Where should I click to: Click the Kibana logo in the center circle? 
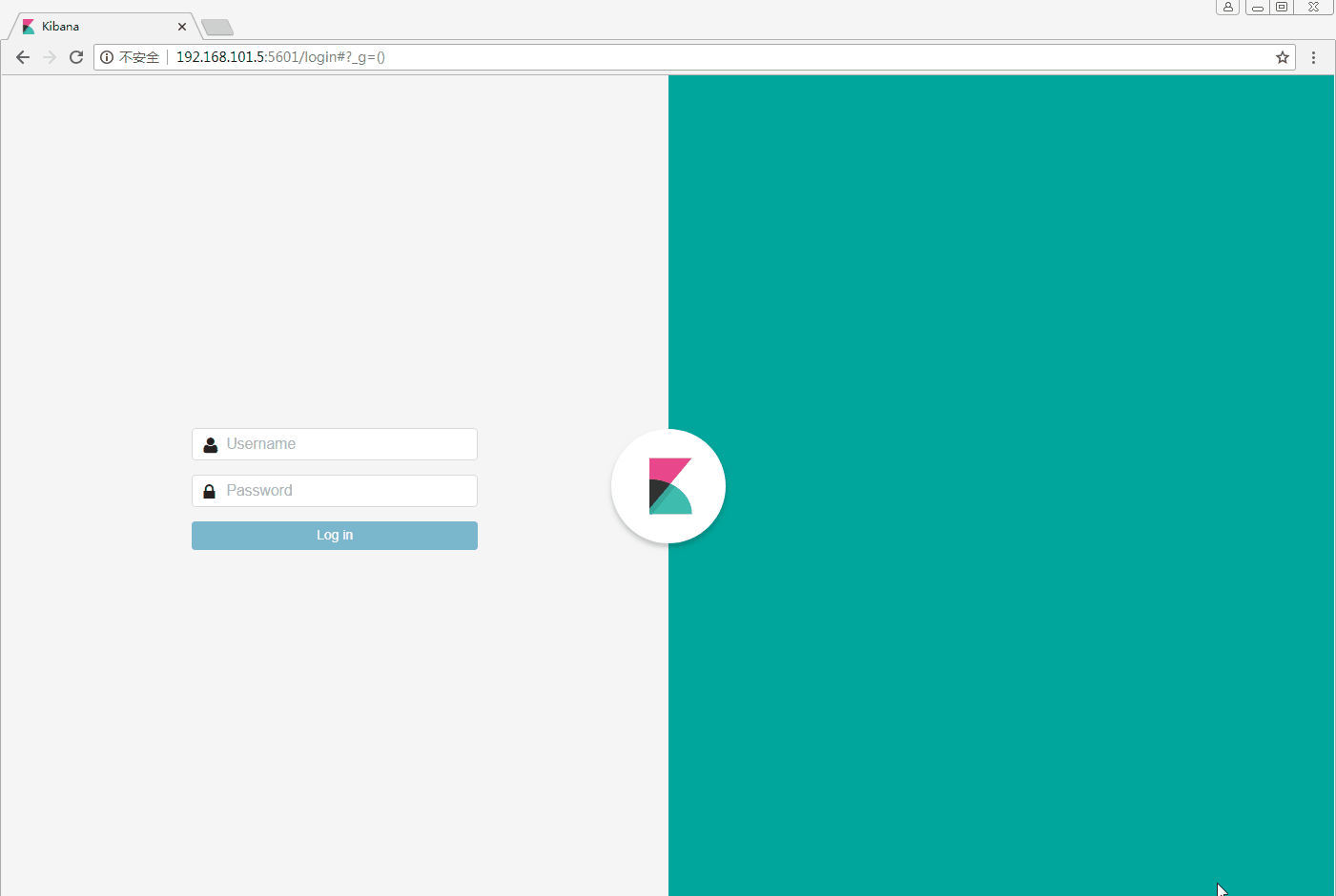tap(668, 486)
